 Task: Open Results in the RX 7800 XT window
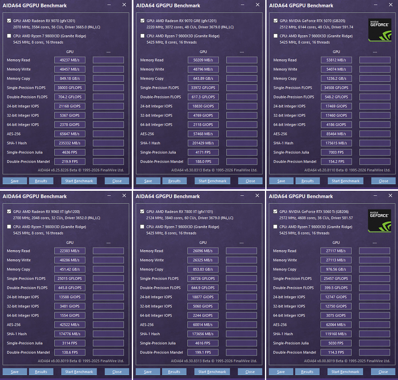[x=174, y=372]
